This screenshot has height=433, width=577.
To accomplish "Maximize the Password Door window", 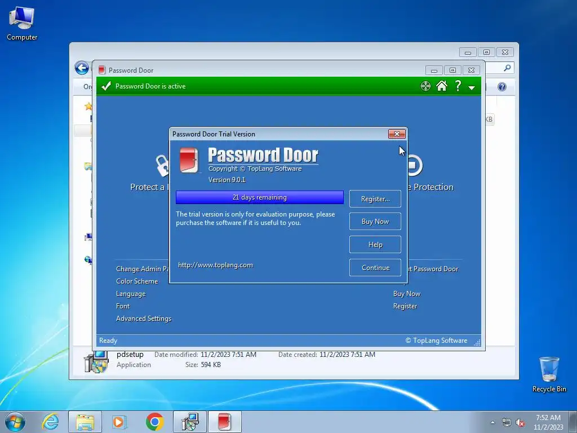I will (452, 70).
